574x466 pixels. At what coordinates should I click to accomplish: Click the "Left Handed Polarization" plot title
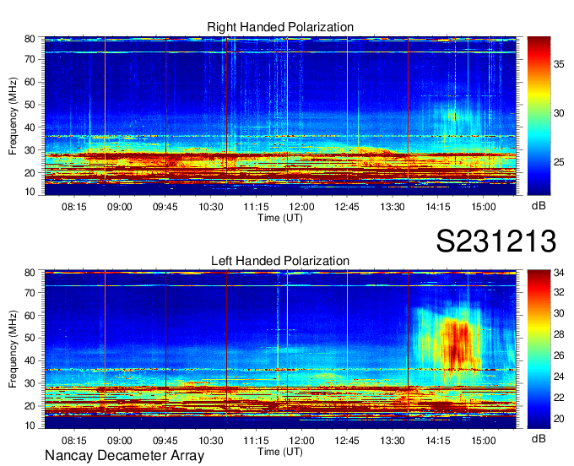[x=280, y=261]
